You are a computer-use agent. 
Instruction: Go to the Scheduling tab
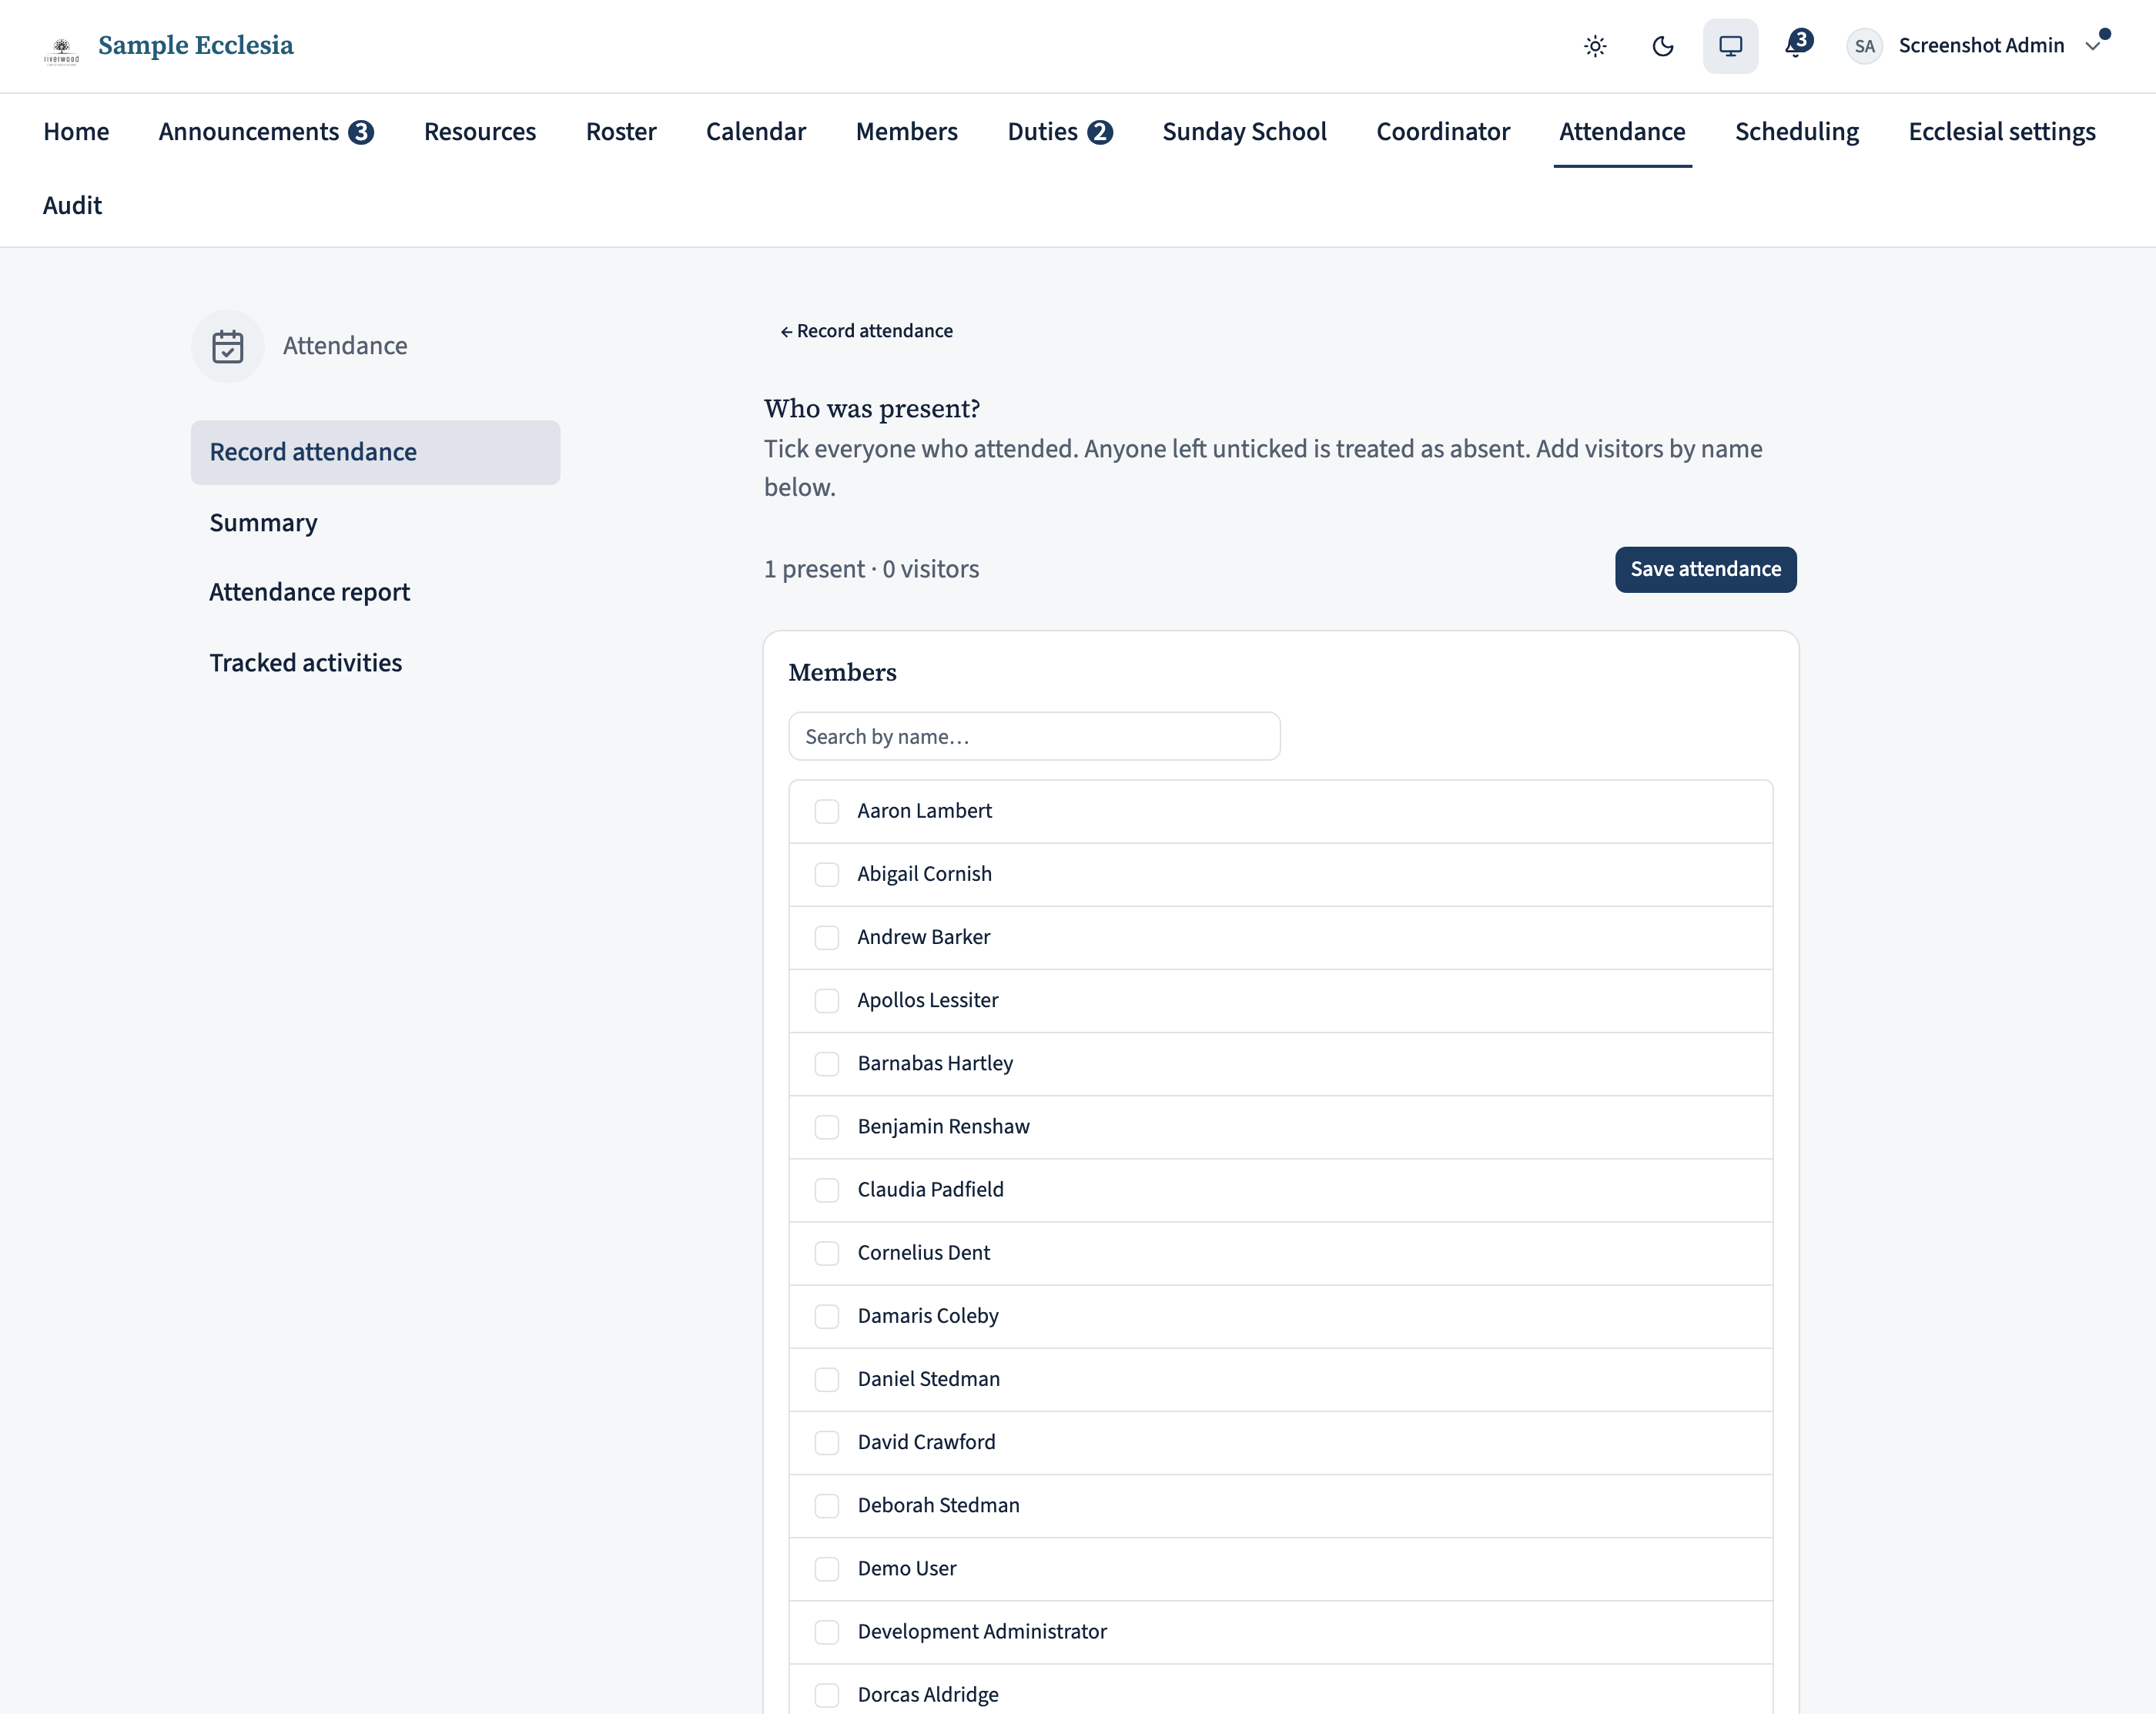coord(1796,132)
